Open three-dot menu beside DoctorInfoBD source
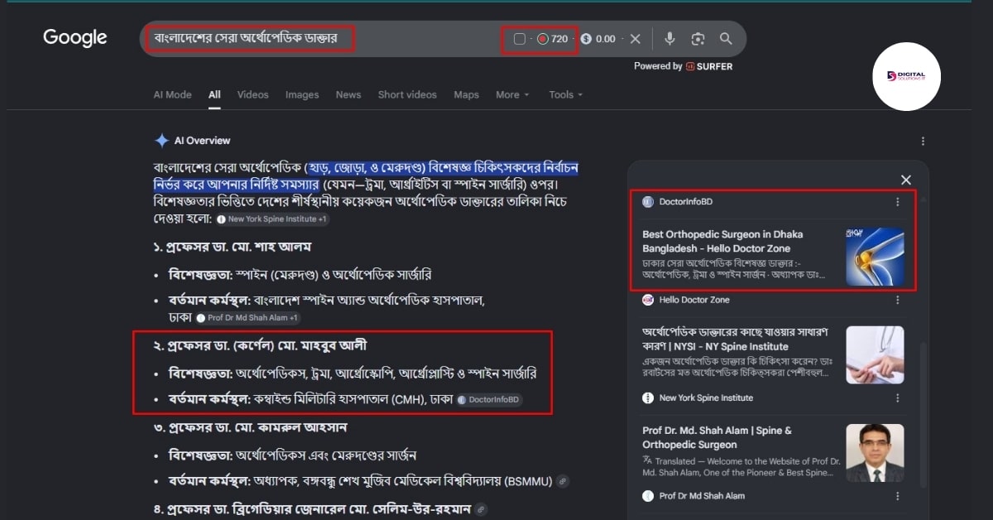This screenshot has width=993, height=520. click(898, 202)
